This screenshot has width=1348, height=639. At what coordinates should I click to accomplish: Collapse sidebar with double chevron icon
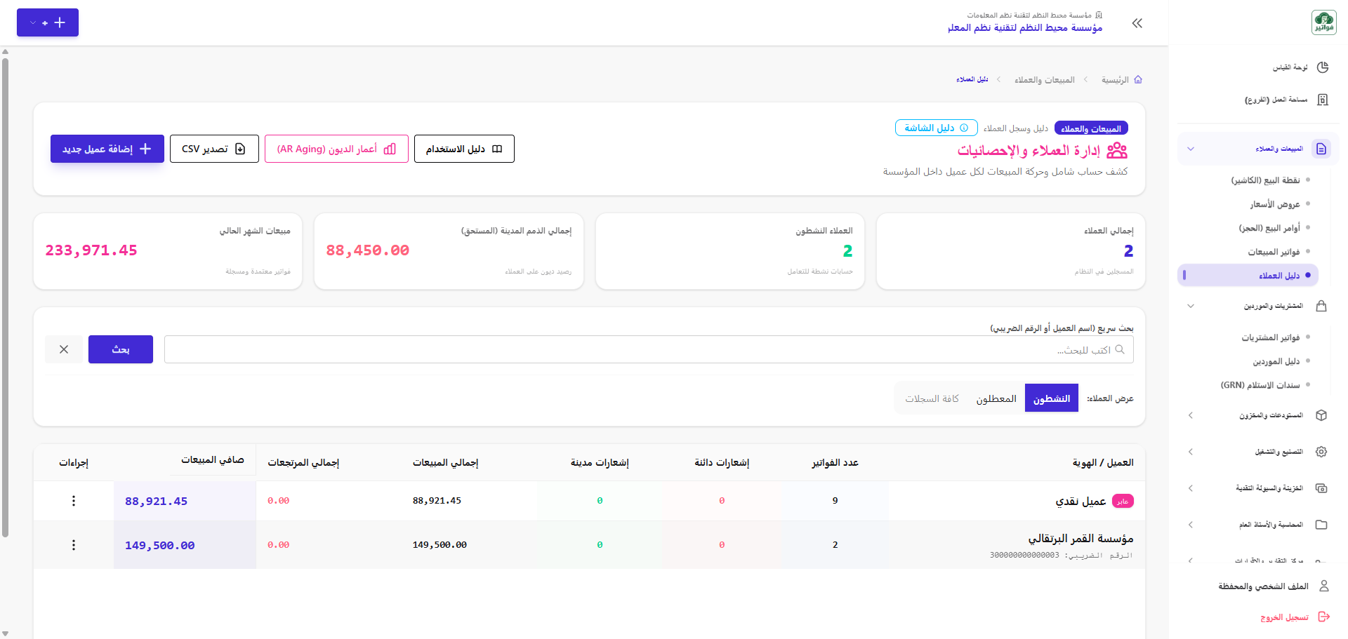(x=1137, y=23)
